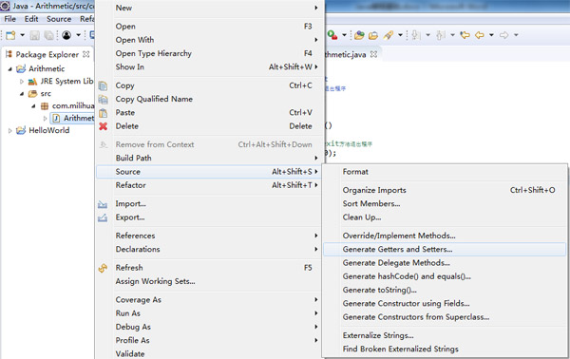This screenshot has height=359, width=570.
Task: Click the New wizard toolbar icon
Action: (x=10, y=35)
